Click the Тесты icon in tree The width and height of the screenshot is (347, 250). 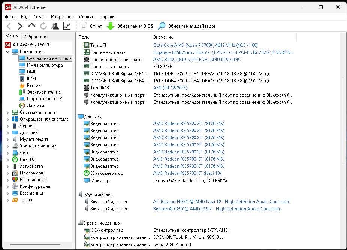point(15,200)
